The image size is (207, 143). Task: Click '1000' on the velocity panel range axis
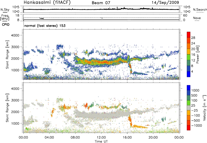pos(15,123)
